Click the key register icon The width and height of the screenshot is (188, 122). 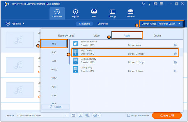click(149, 4)
